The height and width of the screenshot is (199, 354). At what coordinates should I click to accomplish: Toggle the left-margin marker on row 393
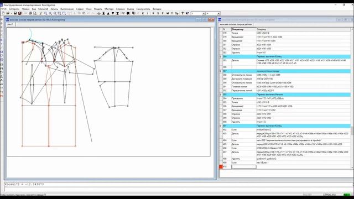point(221,95)
